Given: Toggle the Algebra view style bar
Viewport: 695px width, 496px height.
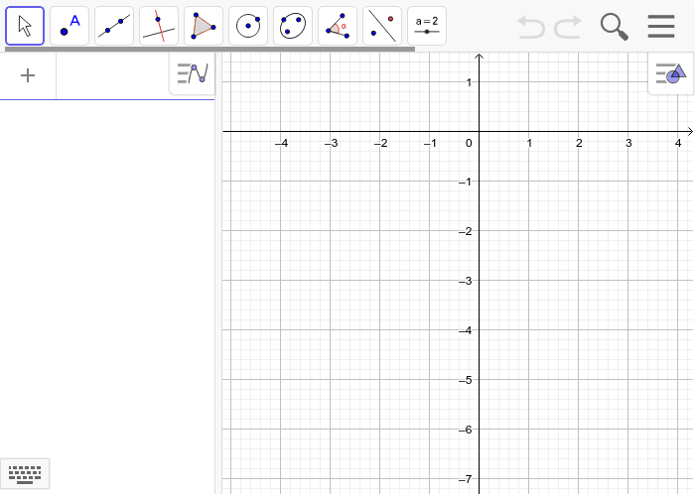Looking at the screenshot, I should click(193, 73).
